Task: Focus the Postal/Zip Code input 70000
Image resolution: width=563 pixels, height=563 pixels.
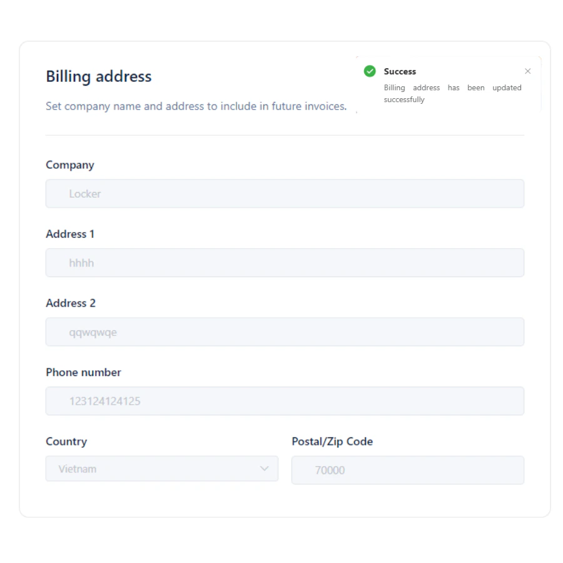Action: coord(407,470)
